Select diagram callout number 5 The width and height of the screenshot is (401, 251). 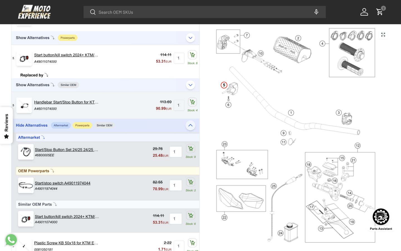(224, 85)
